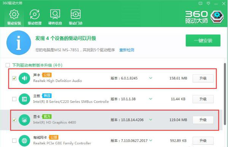Open the 驱动门诊 first-aid icon tab
Screen dimensions: 228x147
[x=76, y=17]
